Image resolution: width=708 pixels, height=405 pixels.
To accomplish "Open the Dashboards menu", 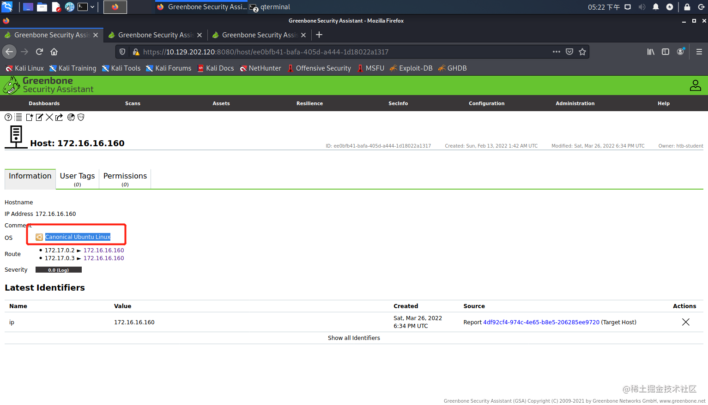I will pos(44,103).
